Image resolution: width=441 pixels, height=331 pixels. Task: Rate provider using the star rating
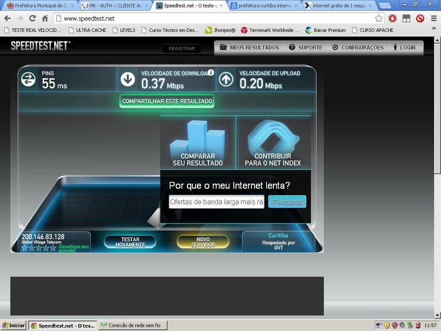[39, 248]
